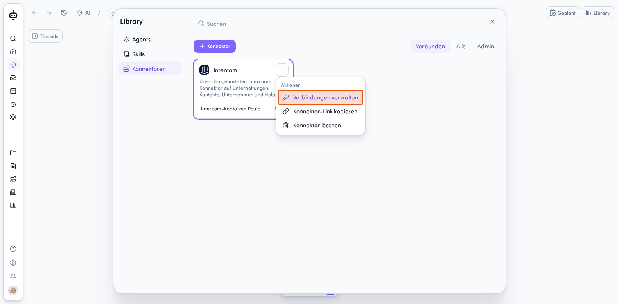Open notifications bell icon
This screenshot has width=619, height=304.
pos(13,277)
